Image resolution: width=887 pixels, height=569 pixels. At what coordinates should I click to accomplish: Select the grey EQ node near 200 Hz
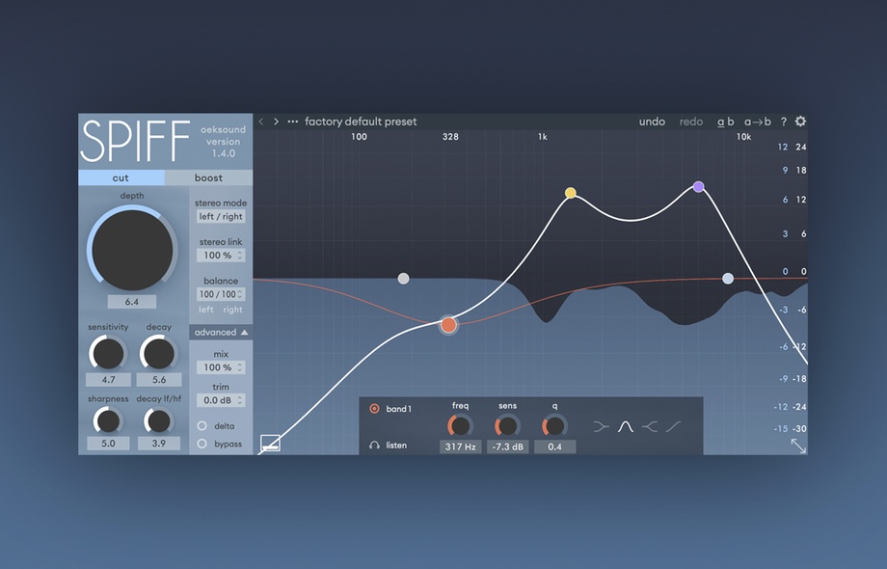point(403,279)
